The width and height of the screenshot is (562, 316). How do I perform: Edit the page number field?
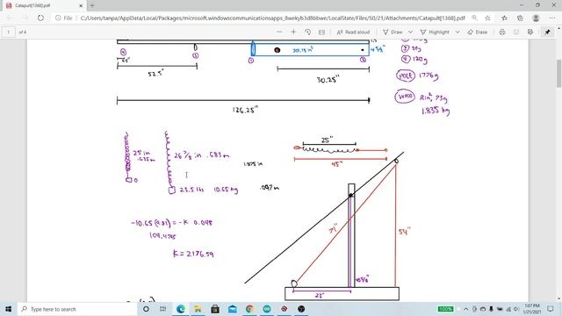tap(8, 32)
